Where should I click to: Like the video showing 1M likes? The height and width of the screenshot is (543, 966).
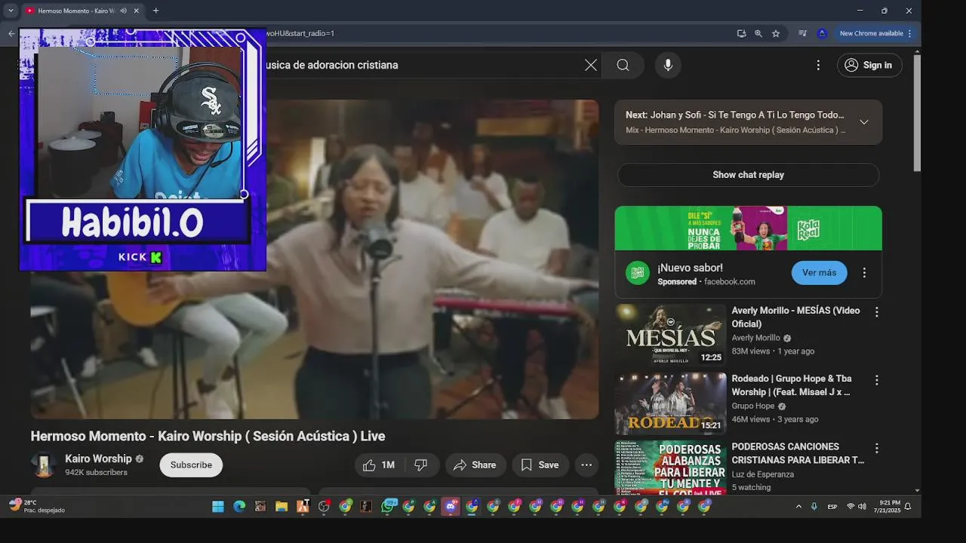(380, 465)
